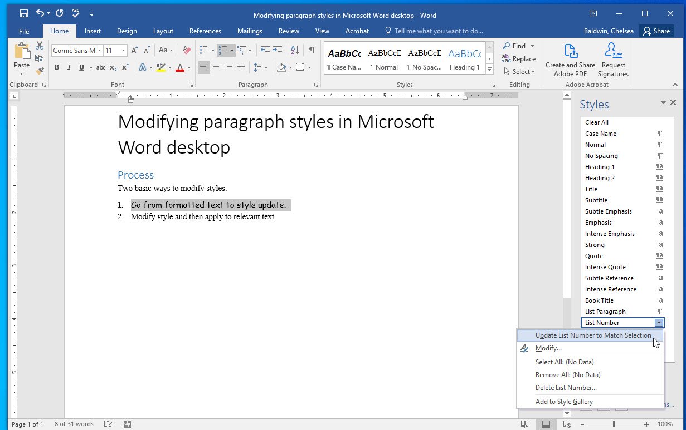The image size is (686, 430).
Task: Expand the bullets list dropdown
Action: 213,51
